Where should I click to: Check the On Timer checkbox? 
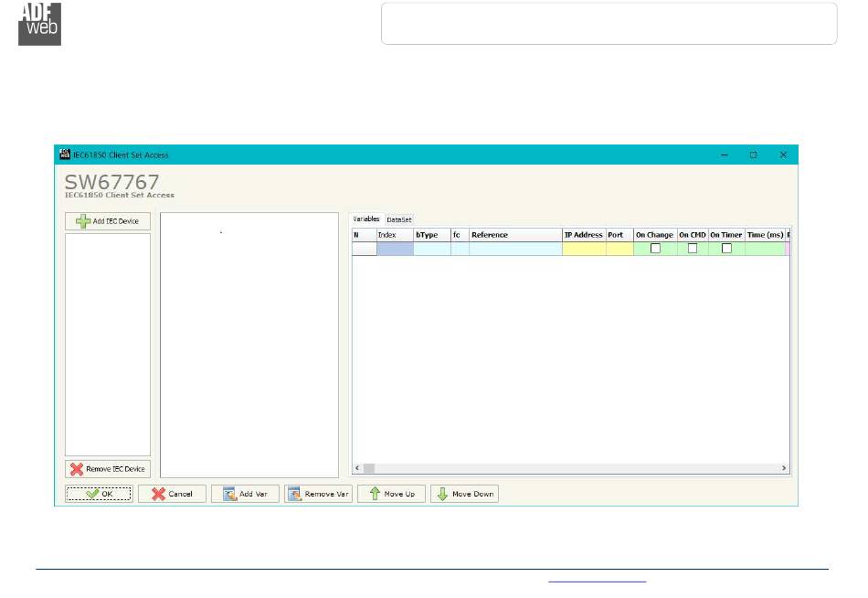pyautogui.click(x=726, y=249)
